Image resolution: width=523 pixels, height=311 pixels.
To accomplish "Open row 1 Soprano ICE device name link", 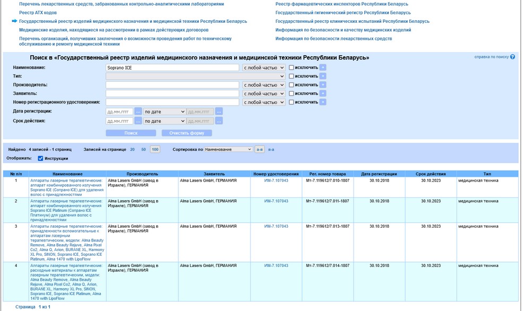I will (x=67, y=187).
